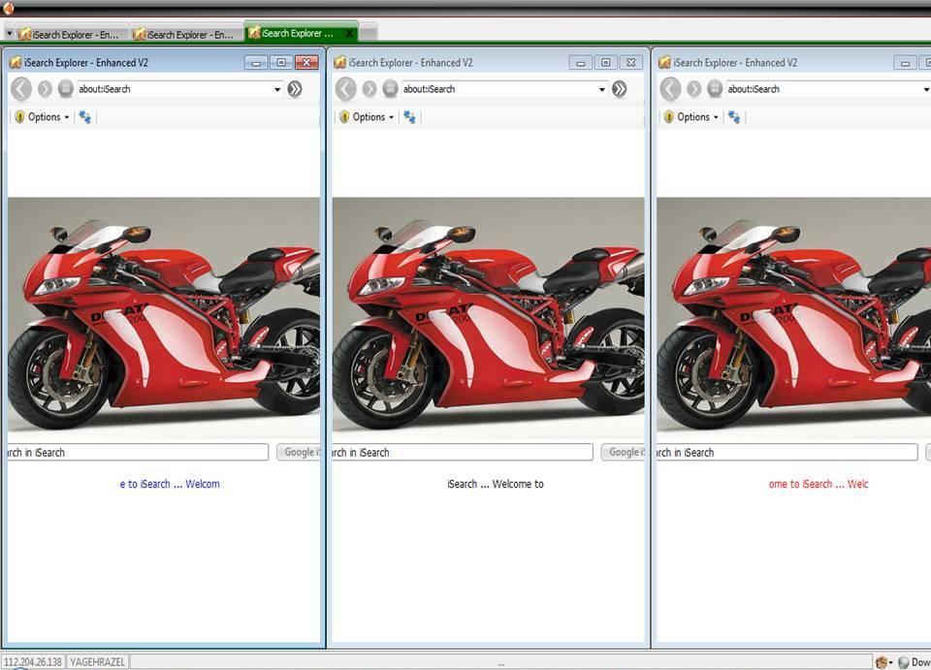Click the blue network icon in the left window toolbar
The image size is (931, 670).
click(x=85, y=117)
